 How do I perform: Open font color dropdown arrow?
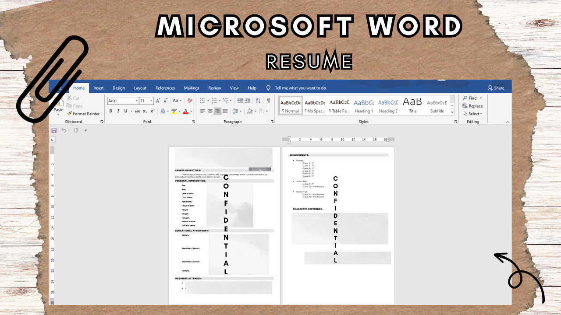191,111
